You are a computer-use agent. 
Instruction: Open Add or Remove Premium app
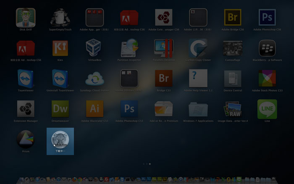coord(164,109)
